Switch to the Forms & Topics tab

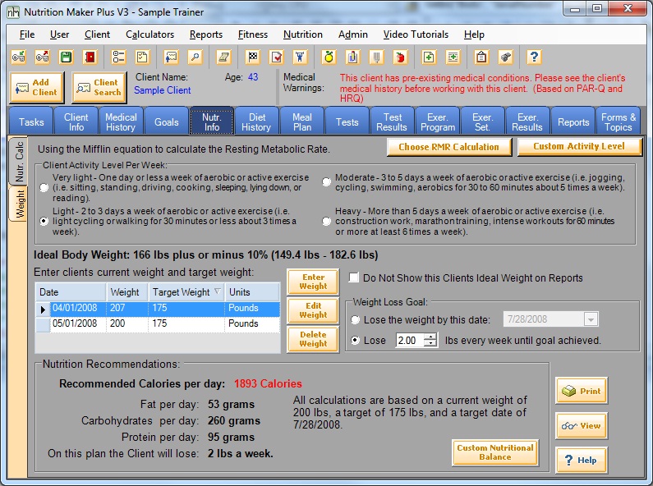(x=618, y=122)
